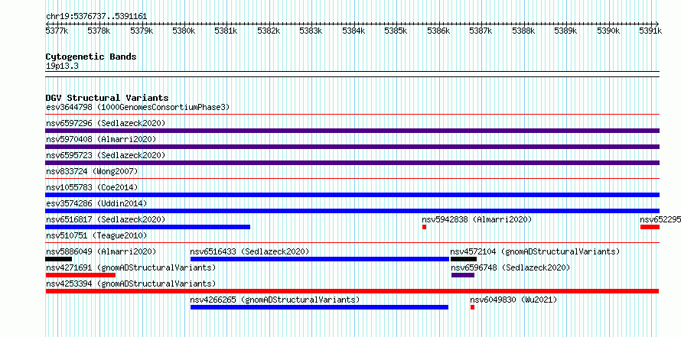Click the 5386k ruler label

(x=438, y=31)
